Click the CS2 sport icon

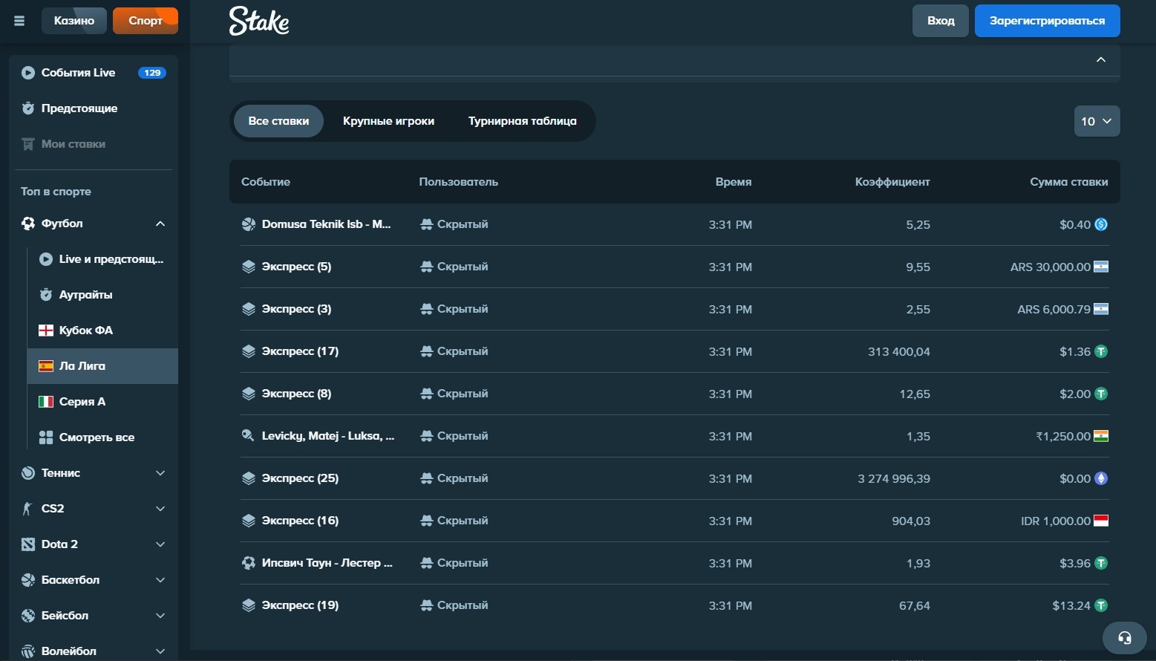[x=28, y=509]
